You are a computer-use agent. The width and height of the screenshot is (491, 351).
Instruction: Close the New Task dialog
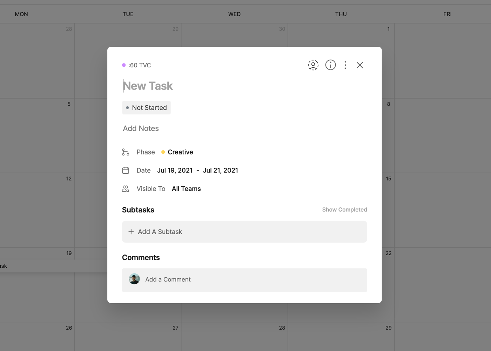click(x=360, y=65)
